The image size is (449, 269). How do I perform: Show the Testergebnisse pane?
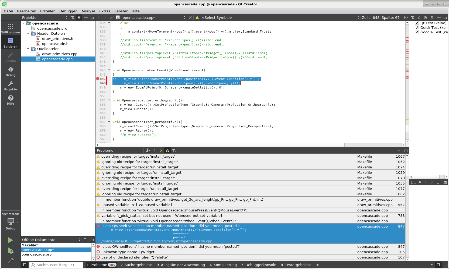click(x=296, y=265)
